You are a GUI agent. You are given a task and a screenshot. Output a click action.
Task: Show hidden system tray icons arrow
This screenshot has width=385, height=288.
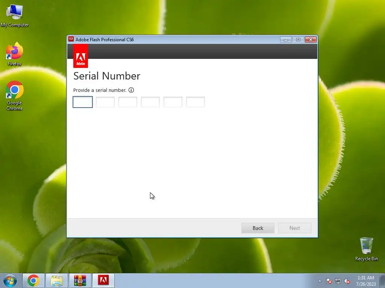(320, 281)
